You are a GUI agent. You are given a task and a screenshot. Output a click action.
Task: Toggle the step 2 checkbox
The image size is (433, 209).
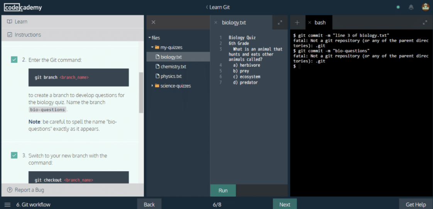(14, 59)
